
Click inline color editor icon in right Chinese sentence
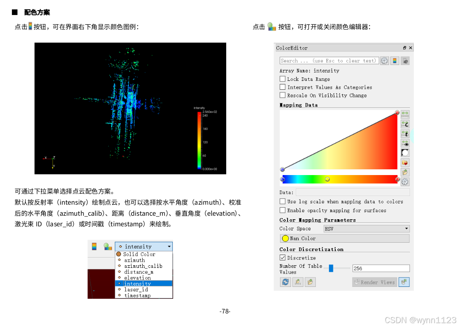(272, 27)
